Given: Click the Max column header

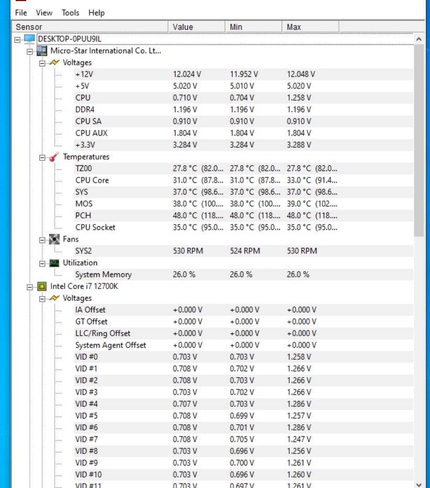Looking at the screenshot, I should 311,27.
